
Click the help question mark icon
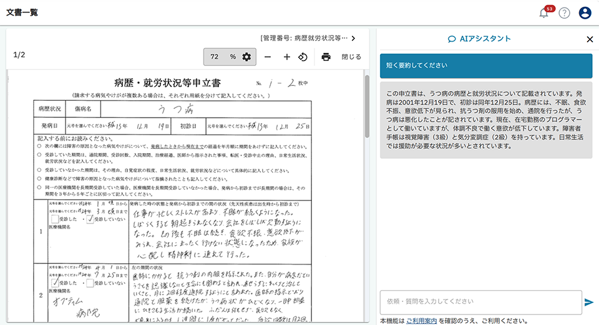pyautogui.click(x=565, y=13)
